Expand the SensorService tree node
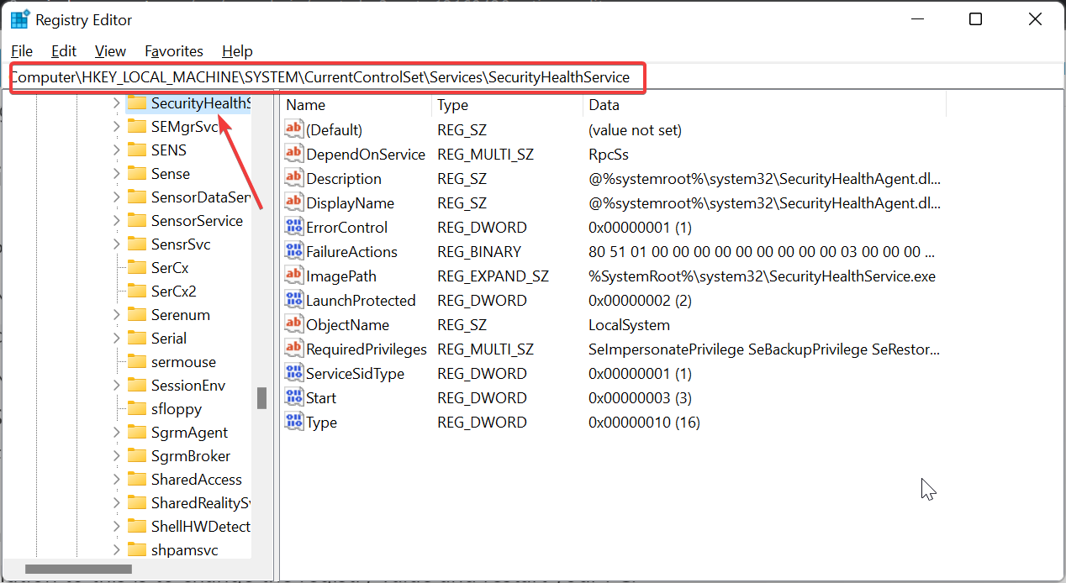 pyautogui.click(x=116, y=221)
